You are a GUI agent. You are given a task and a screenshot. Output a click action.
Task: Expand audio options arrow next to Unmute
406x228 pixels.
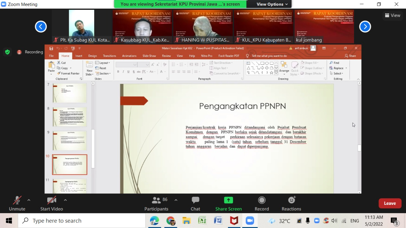pyautogui.click(x=29, y=200)
